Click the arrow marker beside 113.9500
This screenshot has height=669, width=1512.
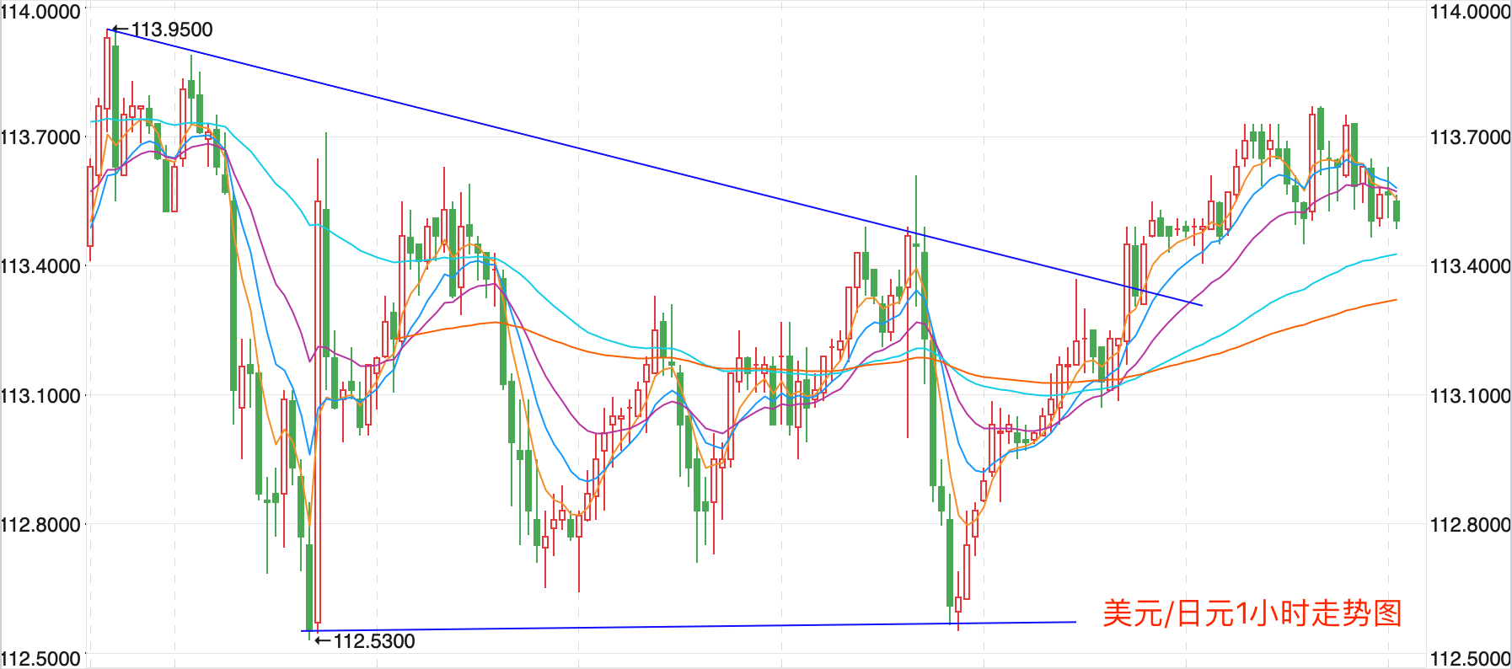(121, 29)
